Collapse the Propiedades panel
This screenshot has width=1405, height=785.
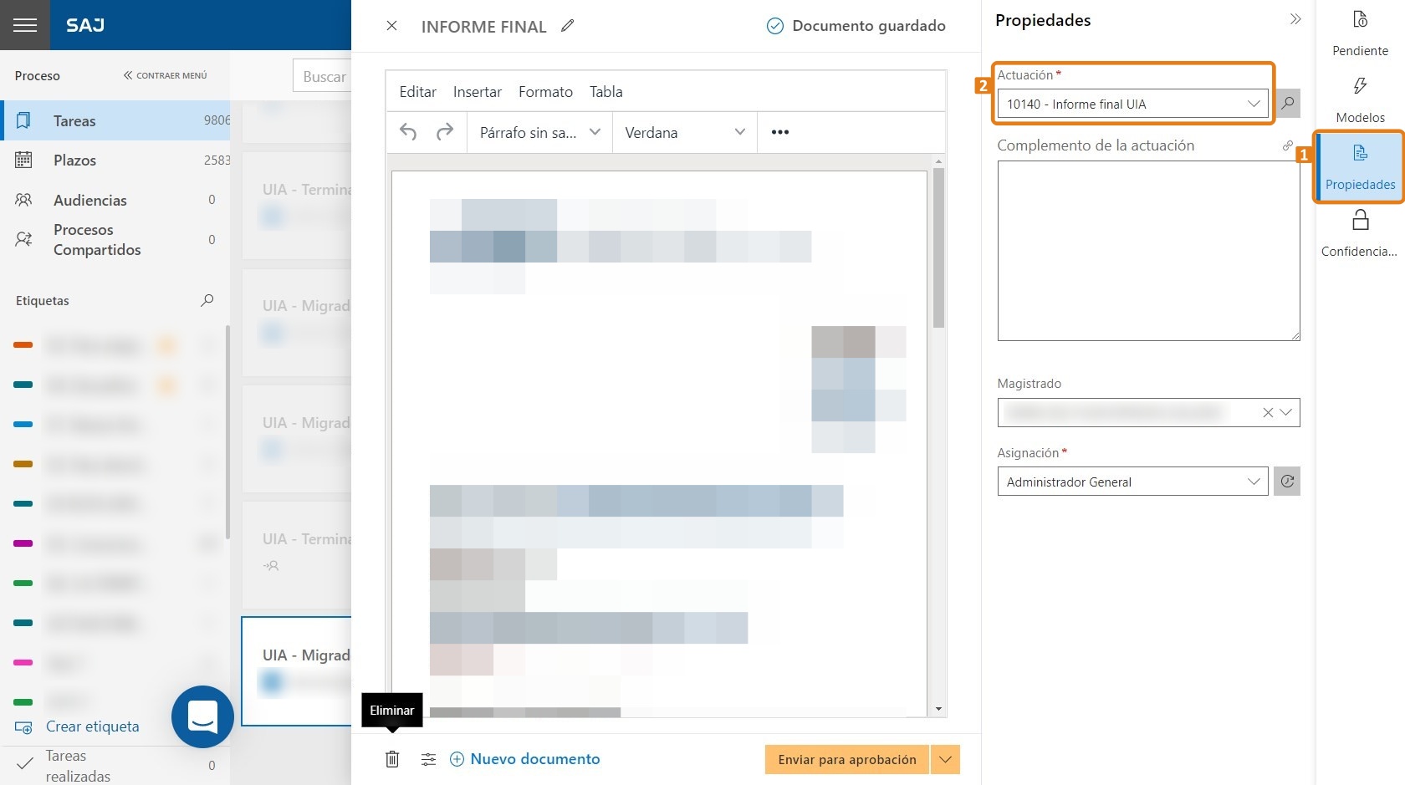pos(1295,19)
